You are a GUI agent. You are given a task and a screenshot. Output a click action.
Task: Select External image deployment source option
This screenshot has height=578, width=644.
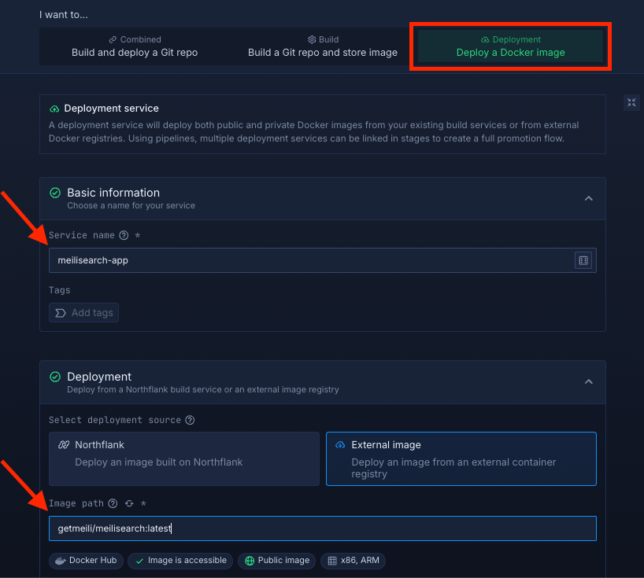tap(461, 458)
